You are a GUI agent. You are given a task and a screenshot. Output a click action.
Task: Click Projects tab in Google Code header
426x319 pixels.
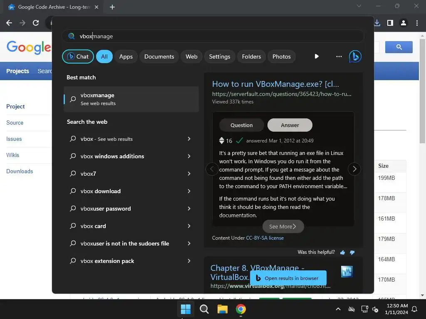[17, 71]
